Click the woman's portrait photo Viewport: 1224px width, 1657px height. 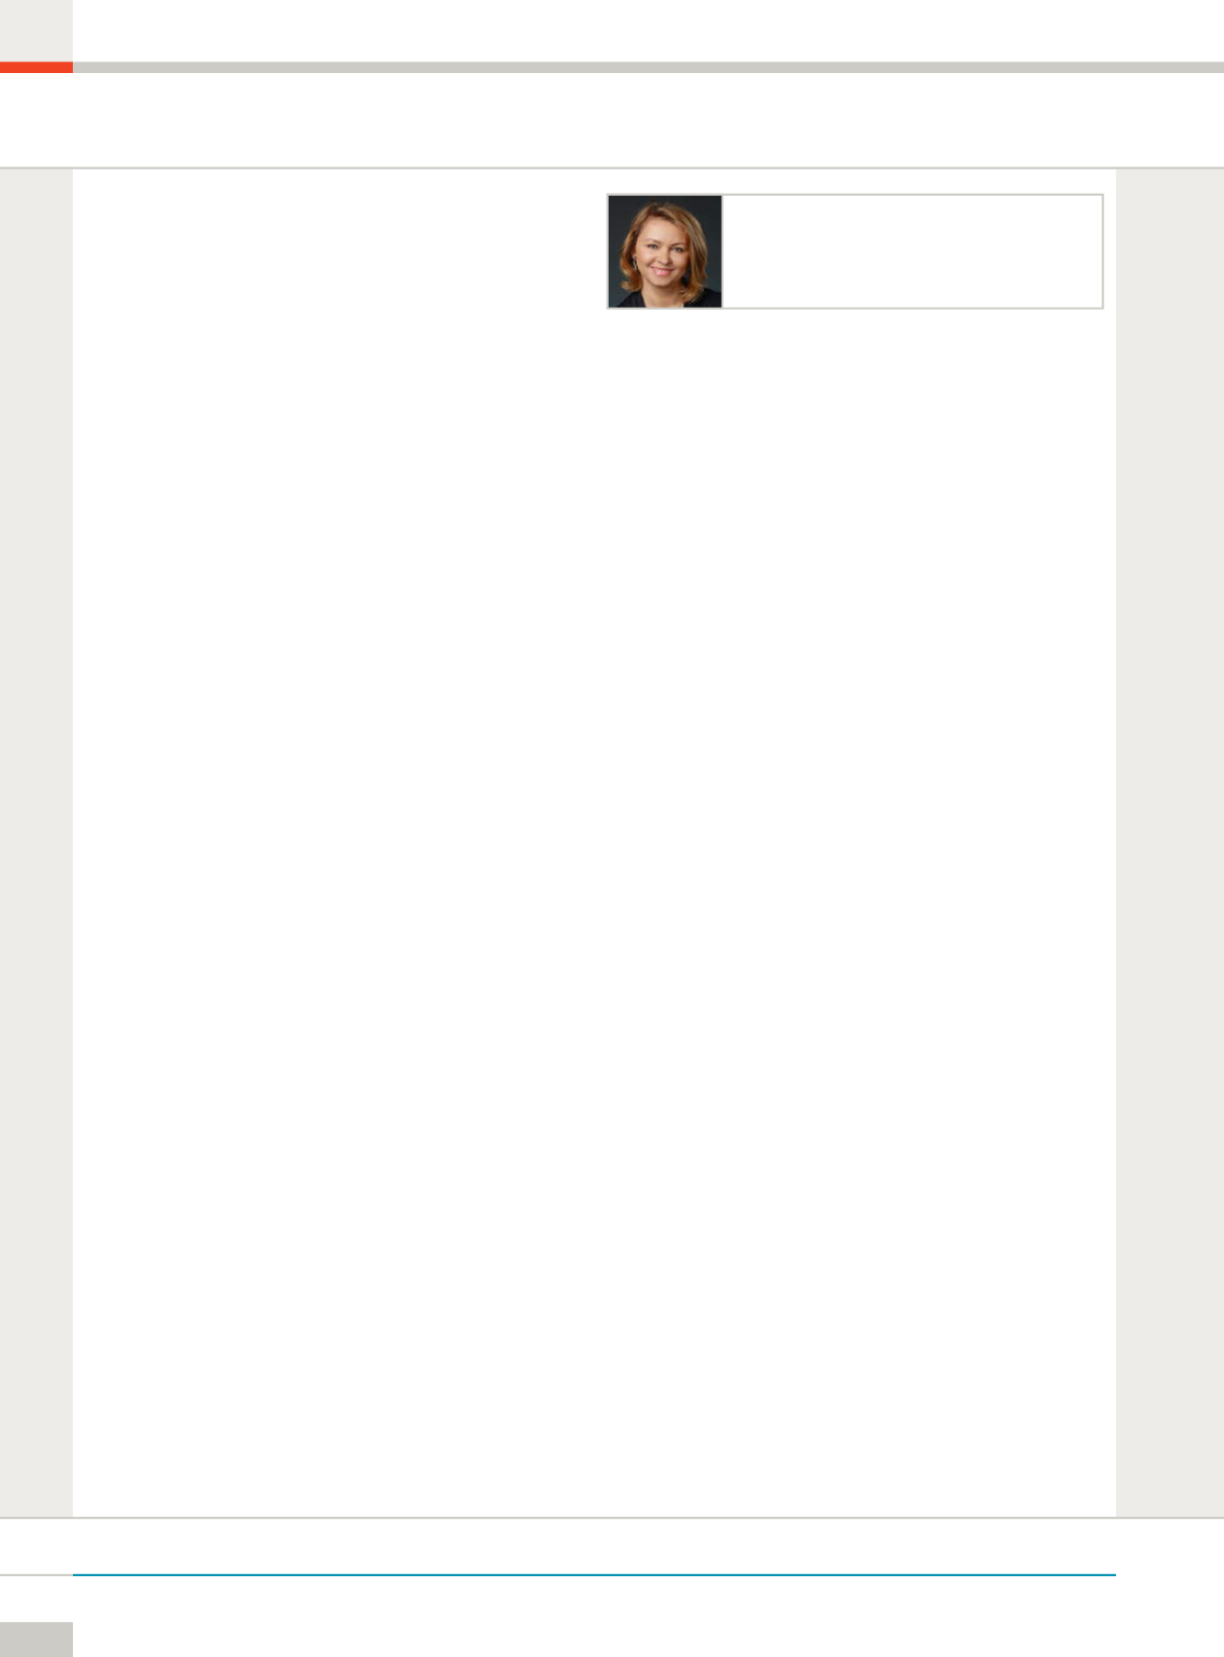click(665, 251)
